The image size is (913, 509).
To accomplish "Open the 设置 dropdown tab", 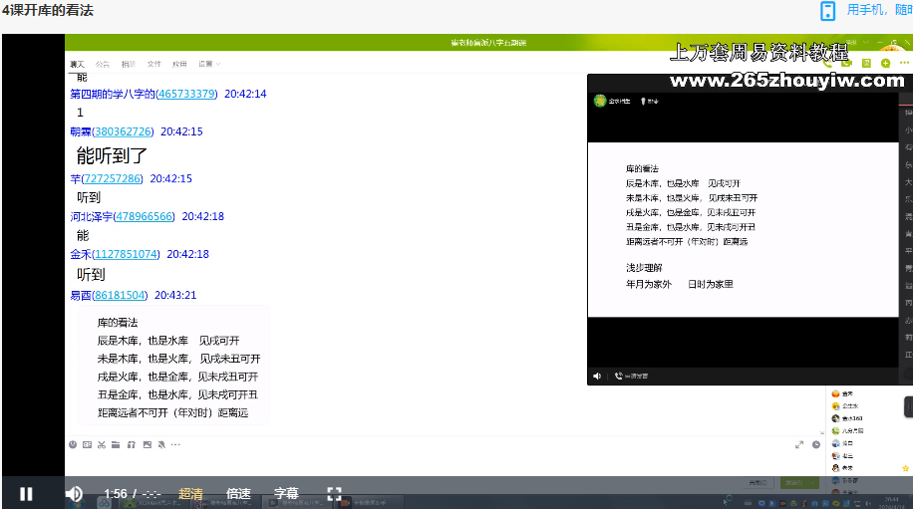I will point(207,64).
